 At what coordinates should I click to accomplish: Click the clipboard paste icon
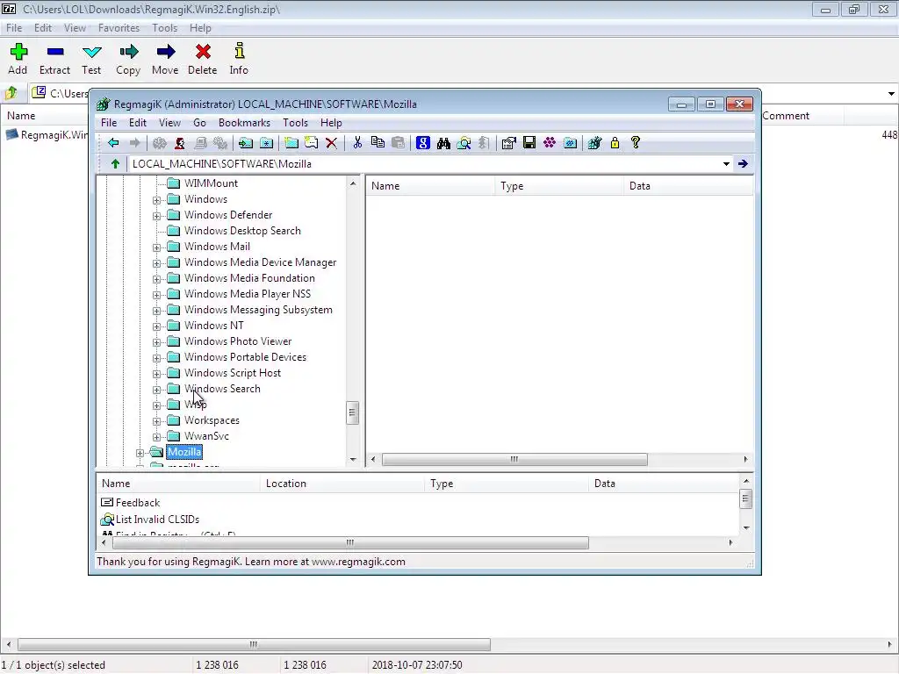[398, 143]
